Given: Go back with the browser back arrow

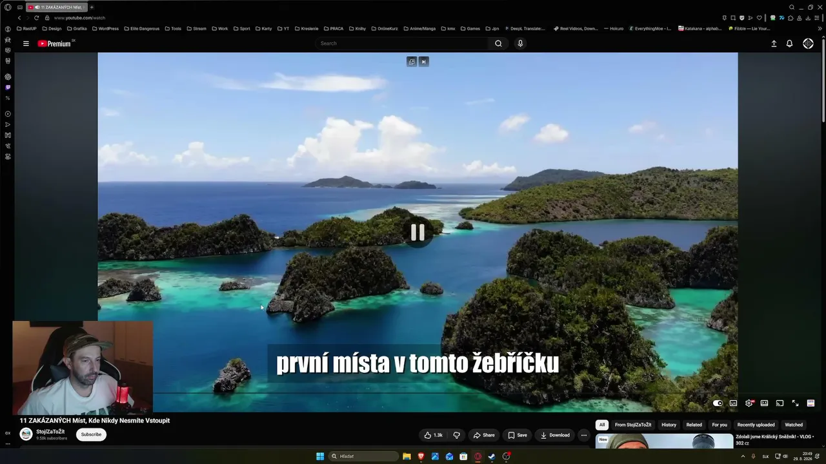Looking at the screenshot, I should pyautogui.click(x=19, y=18).
